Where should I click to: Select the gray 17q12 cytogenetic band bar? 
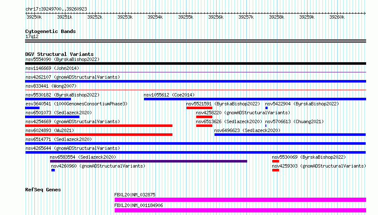point(195,41)
